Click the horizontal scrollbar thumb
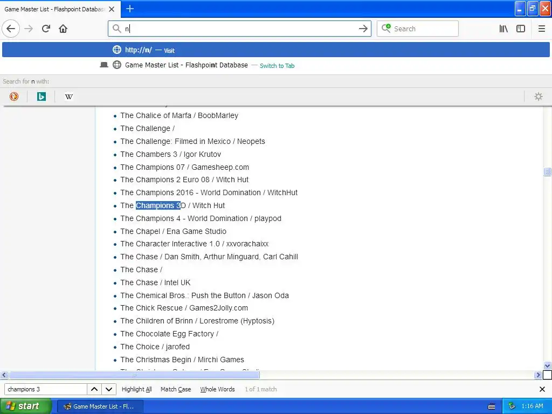552x414 pixels. (134, 375)
